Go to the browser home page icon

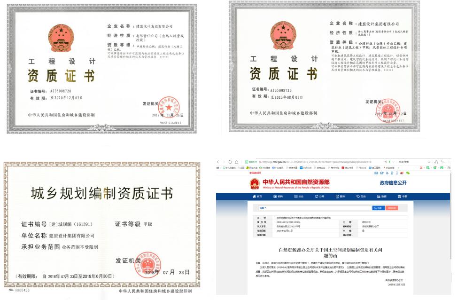click(x=237, y=162)
